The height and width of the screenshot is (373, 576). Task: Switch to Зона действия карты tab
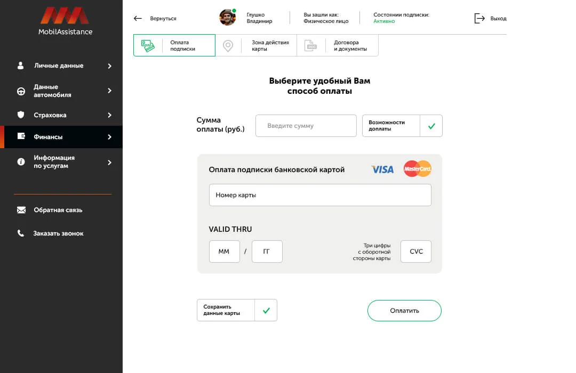click(x=256, y=45)
